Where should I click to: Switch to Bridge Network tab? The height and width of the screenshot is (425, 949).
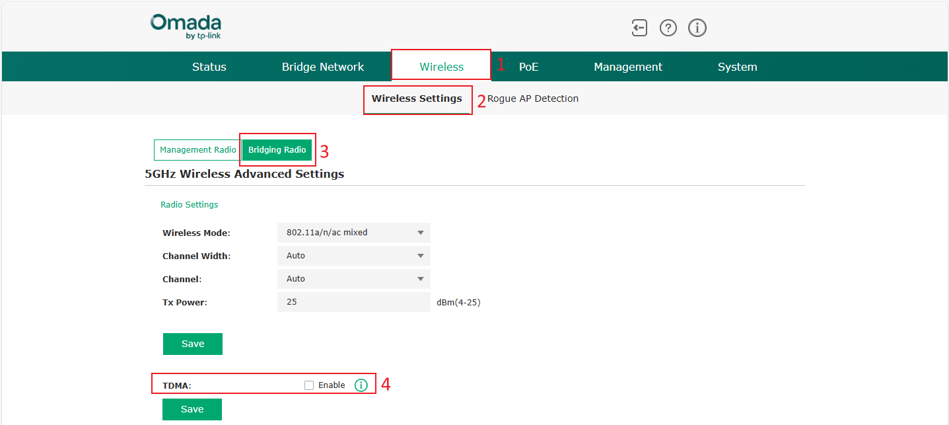point(323,67)
